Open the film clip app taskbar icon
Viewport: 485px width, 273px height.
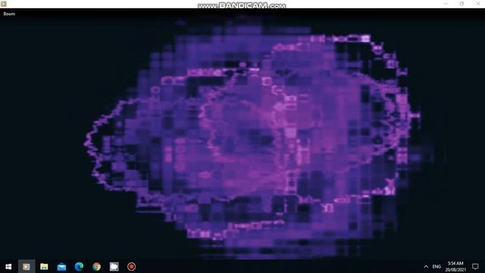pyautogui.click(x=114, y=266)
